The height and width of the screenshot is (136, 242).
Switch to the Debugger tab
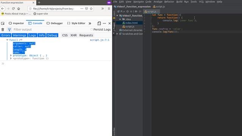point(54,23)
